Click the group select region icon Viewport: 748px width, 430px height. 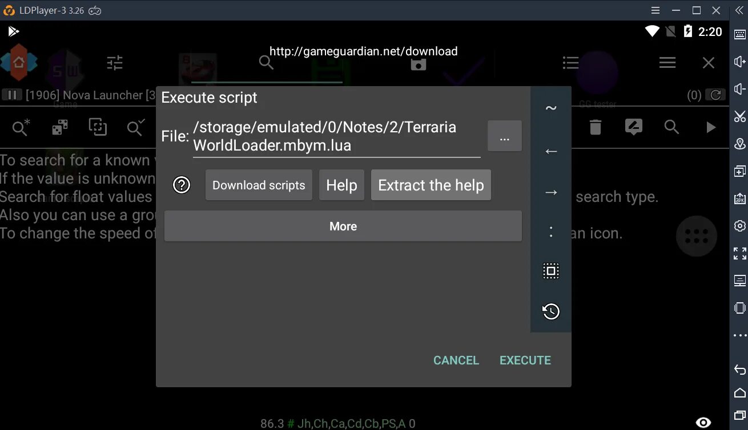[98, 127]
